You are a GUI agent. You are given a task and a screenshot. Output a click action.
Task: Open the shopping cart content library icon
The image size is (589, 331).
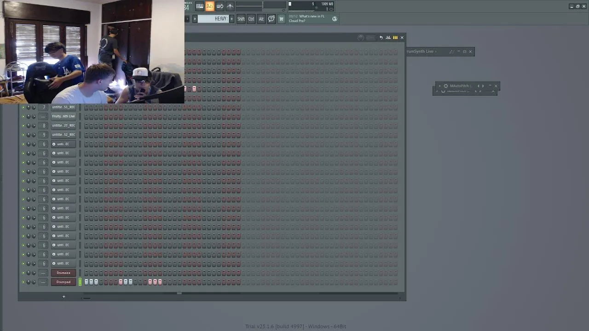281,19
